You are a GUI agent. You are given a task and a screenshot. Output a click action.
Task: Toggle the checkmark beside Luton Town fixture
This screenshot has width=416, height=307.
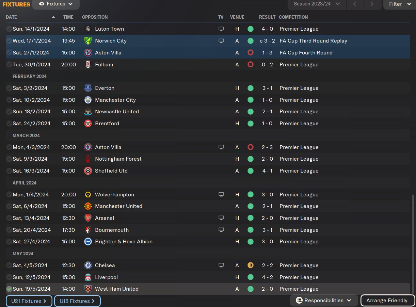(x=9, y=29)
